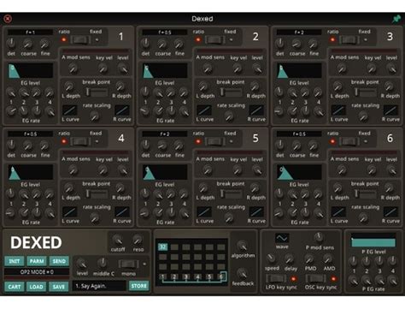The height and width of the screenshot is (309, 405).
Task: Toggle operator 2 ratio/fixed switch
Action: [215, 39]
